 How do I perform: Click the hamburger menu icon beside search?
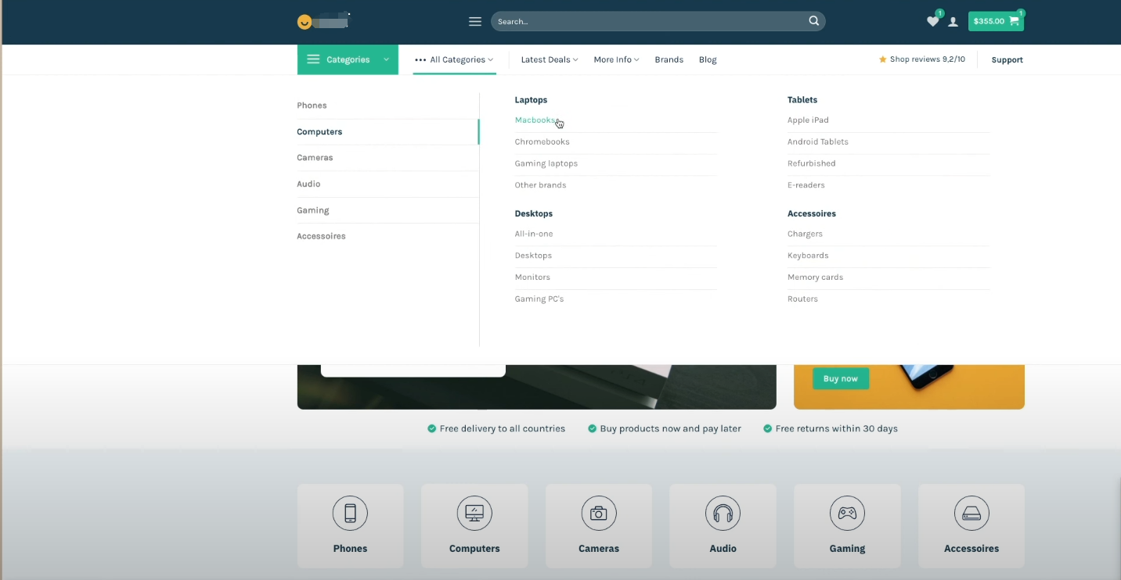(x=474, y=21)
